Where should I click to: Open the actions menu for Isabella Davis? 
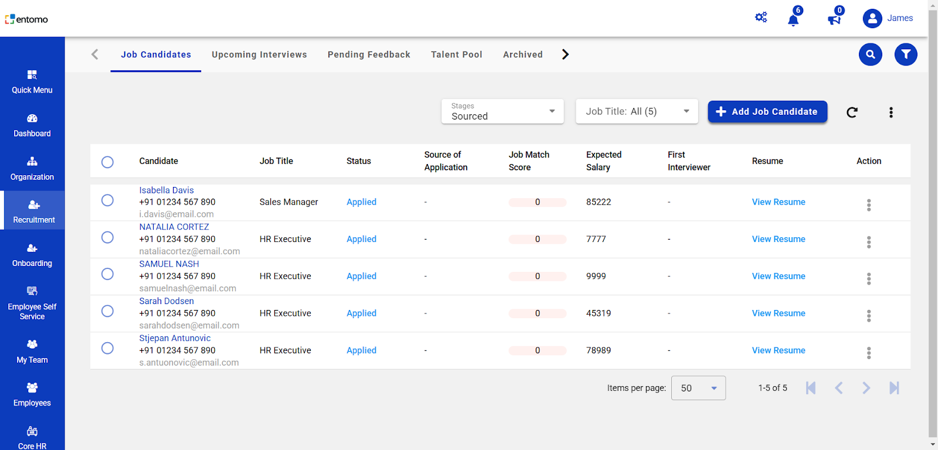coord(869,205)
